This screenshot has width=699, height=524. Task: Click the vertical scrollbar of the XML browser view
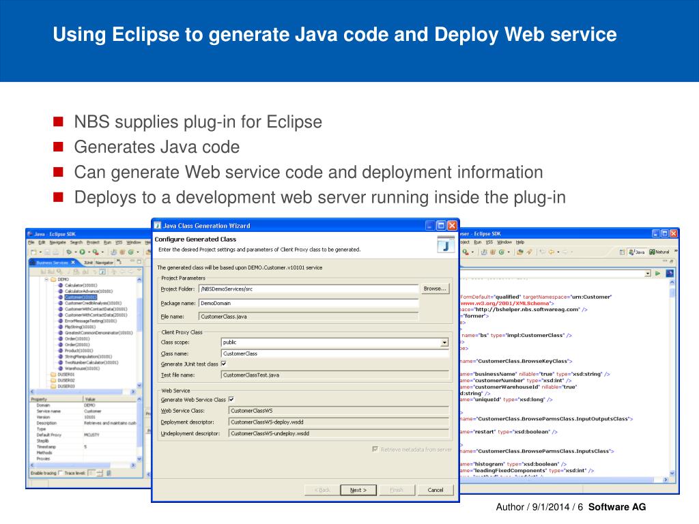coord(672,377)
